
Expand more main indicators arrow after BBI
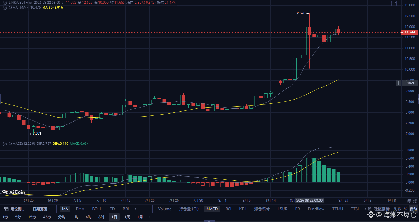point(136,209)
